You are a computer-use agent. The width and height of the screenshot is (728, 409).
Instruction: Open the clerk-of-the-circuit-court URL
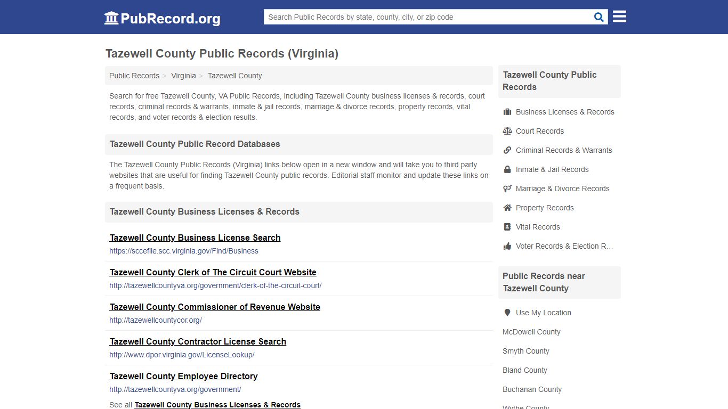click(215, 285)
